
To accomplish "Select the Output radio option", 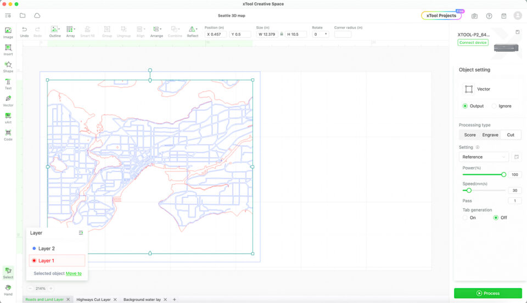I will tap(466, 106).
